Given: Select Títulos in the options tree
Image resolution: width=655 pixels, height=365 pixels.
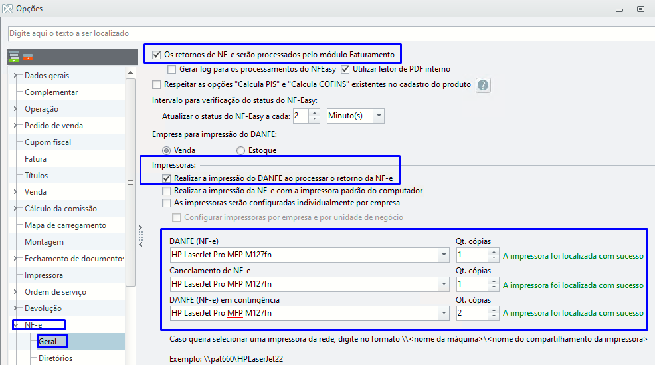Looking at the screenshot, I should coord(36,176).
